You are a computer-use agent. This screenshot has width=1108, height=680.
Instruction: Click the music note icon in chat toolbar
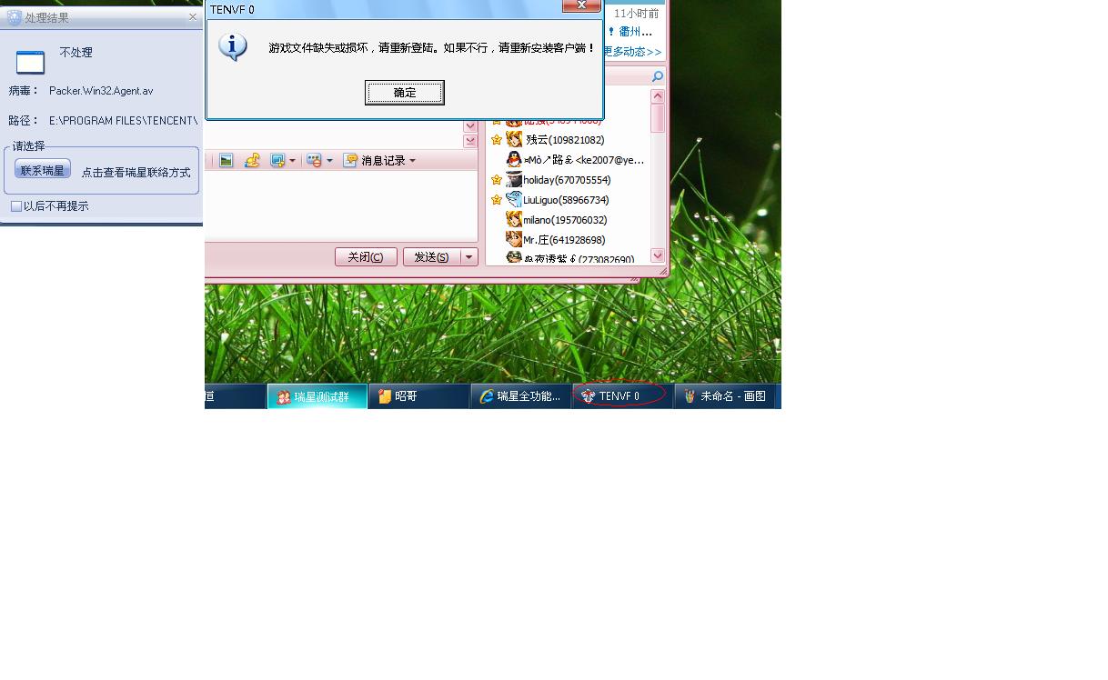252,161
